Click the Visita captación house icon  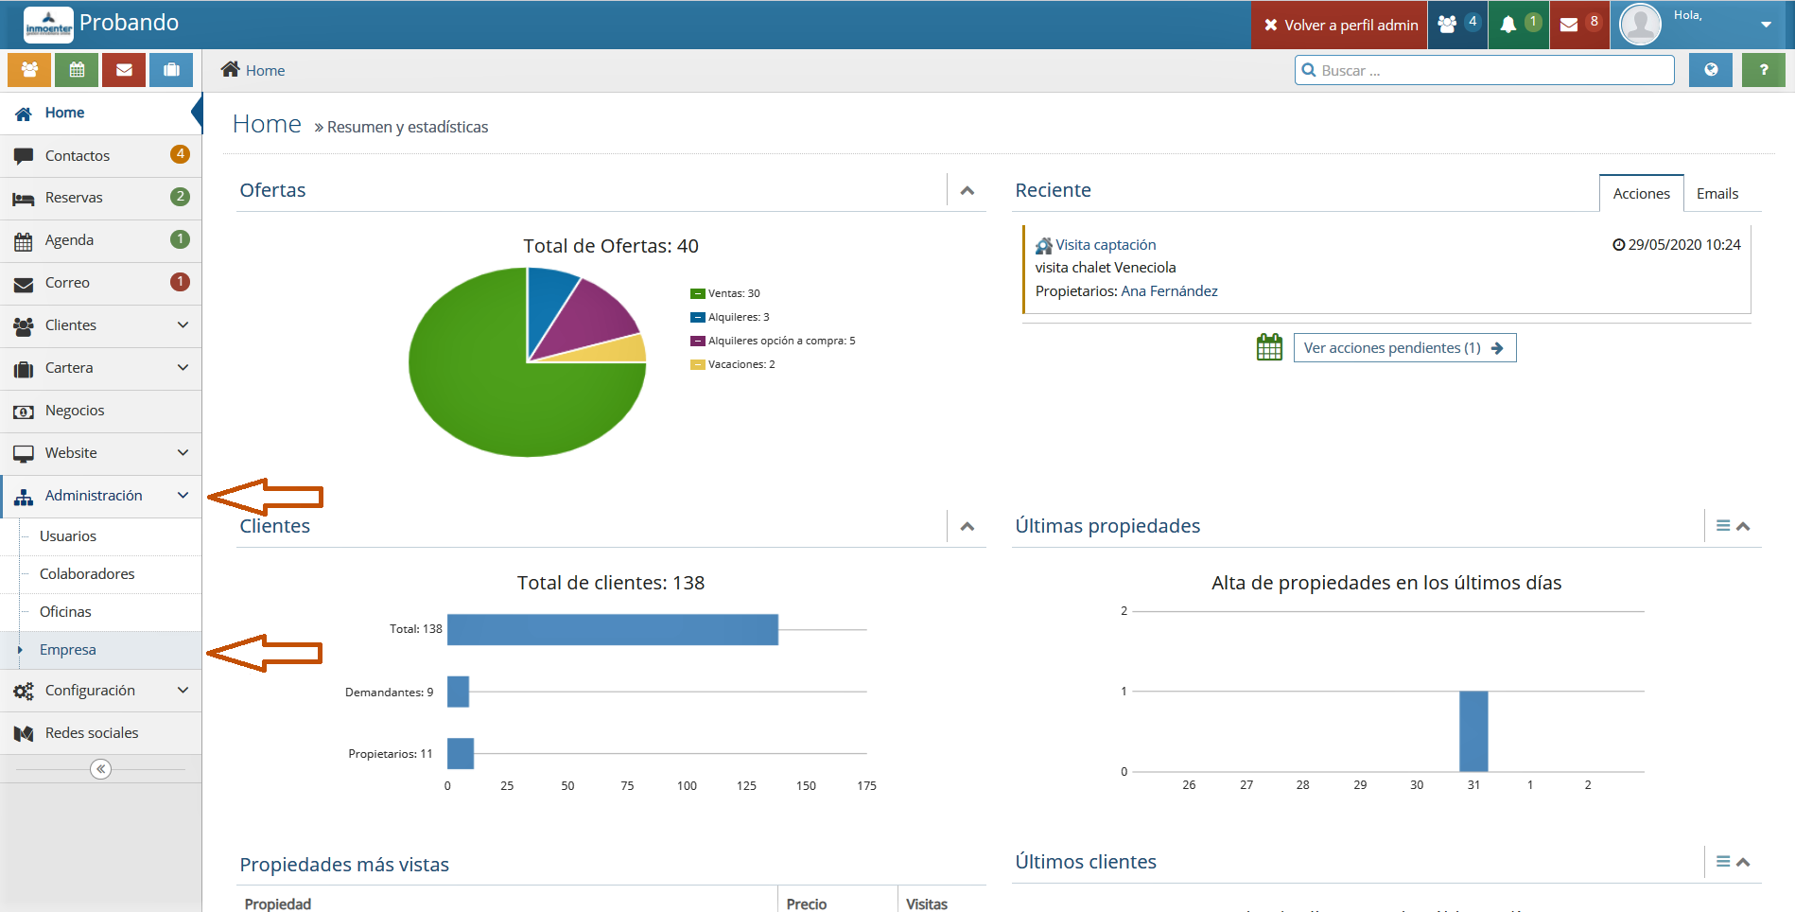point(1044,246)
